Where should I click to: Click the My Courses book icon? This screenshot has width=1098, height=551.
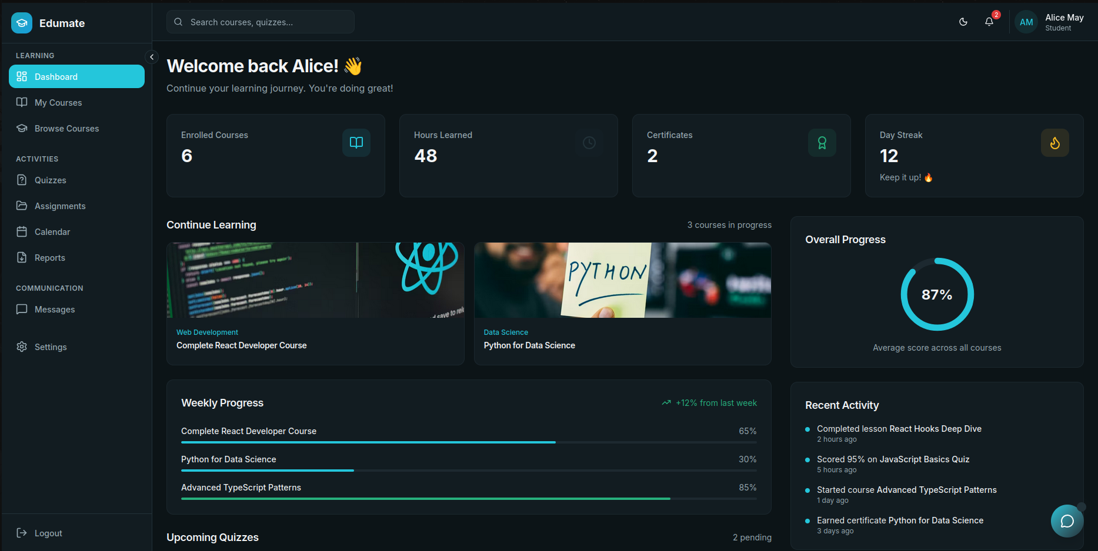(x=22, y=102)
